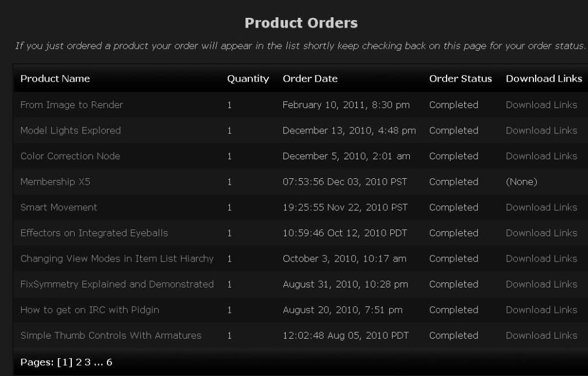Go to page 3 of orders
The image size is (588, 376).
pyautogui.click(x=87, y=363)
